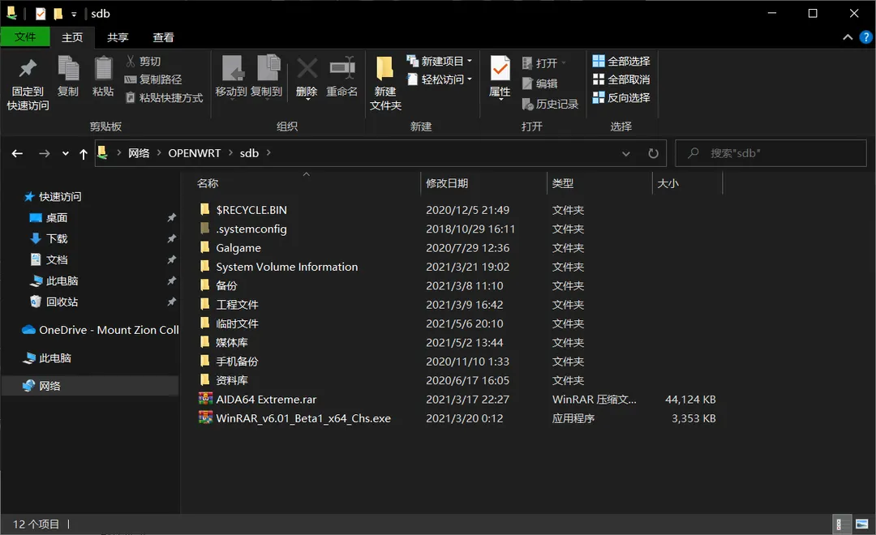Screen dimensions: 876x535
Task: Click the Delete (删除) X icon
Action: tap(307, 68)
